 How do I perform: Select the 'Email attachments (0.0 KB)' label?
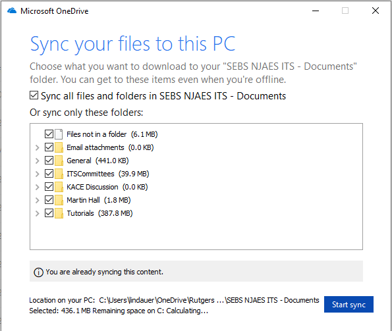coord(110,147)
